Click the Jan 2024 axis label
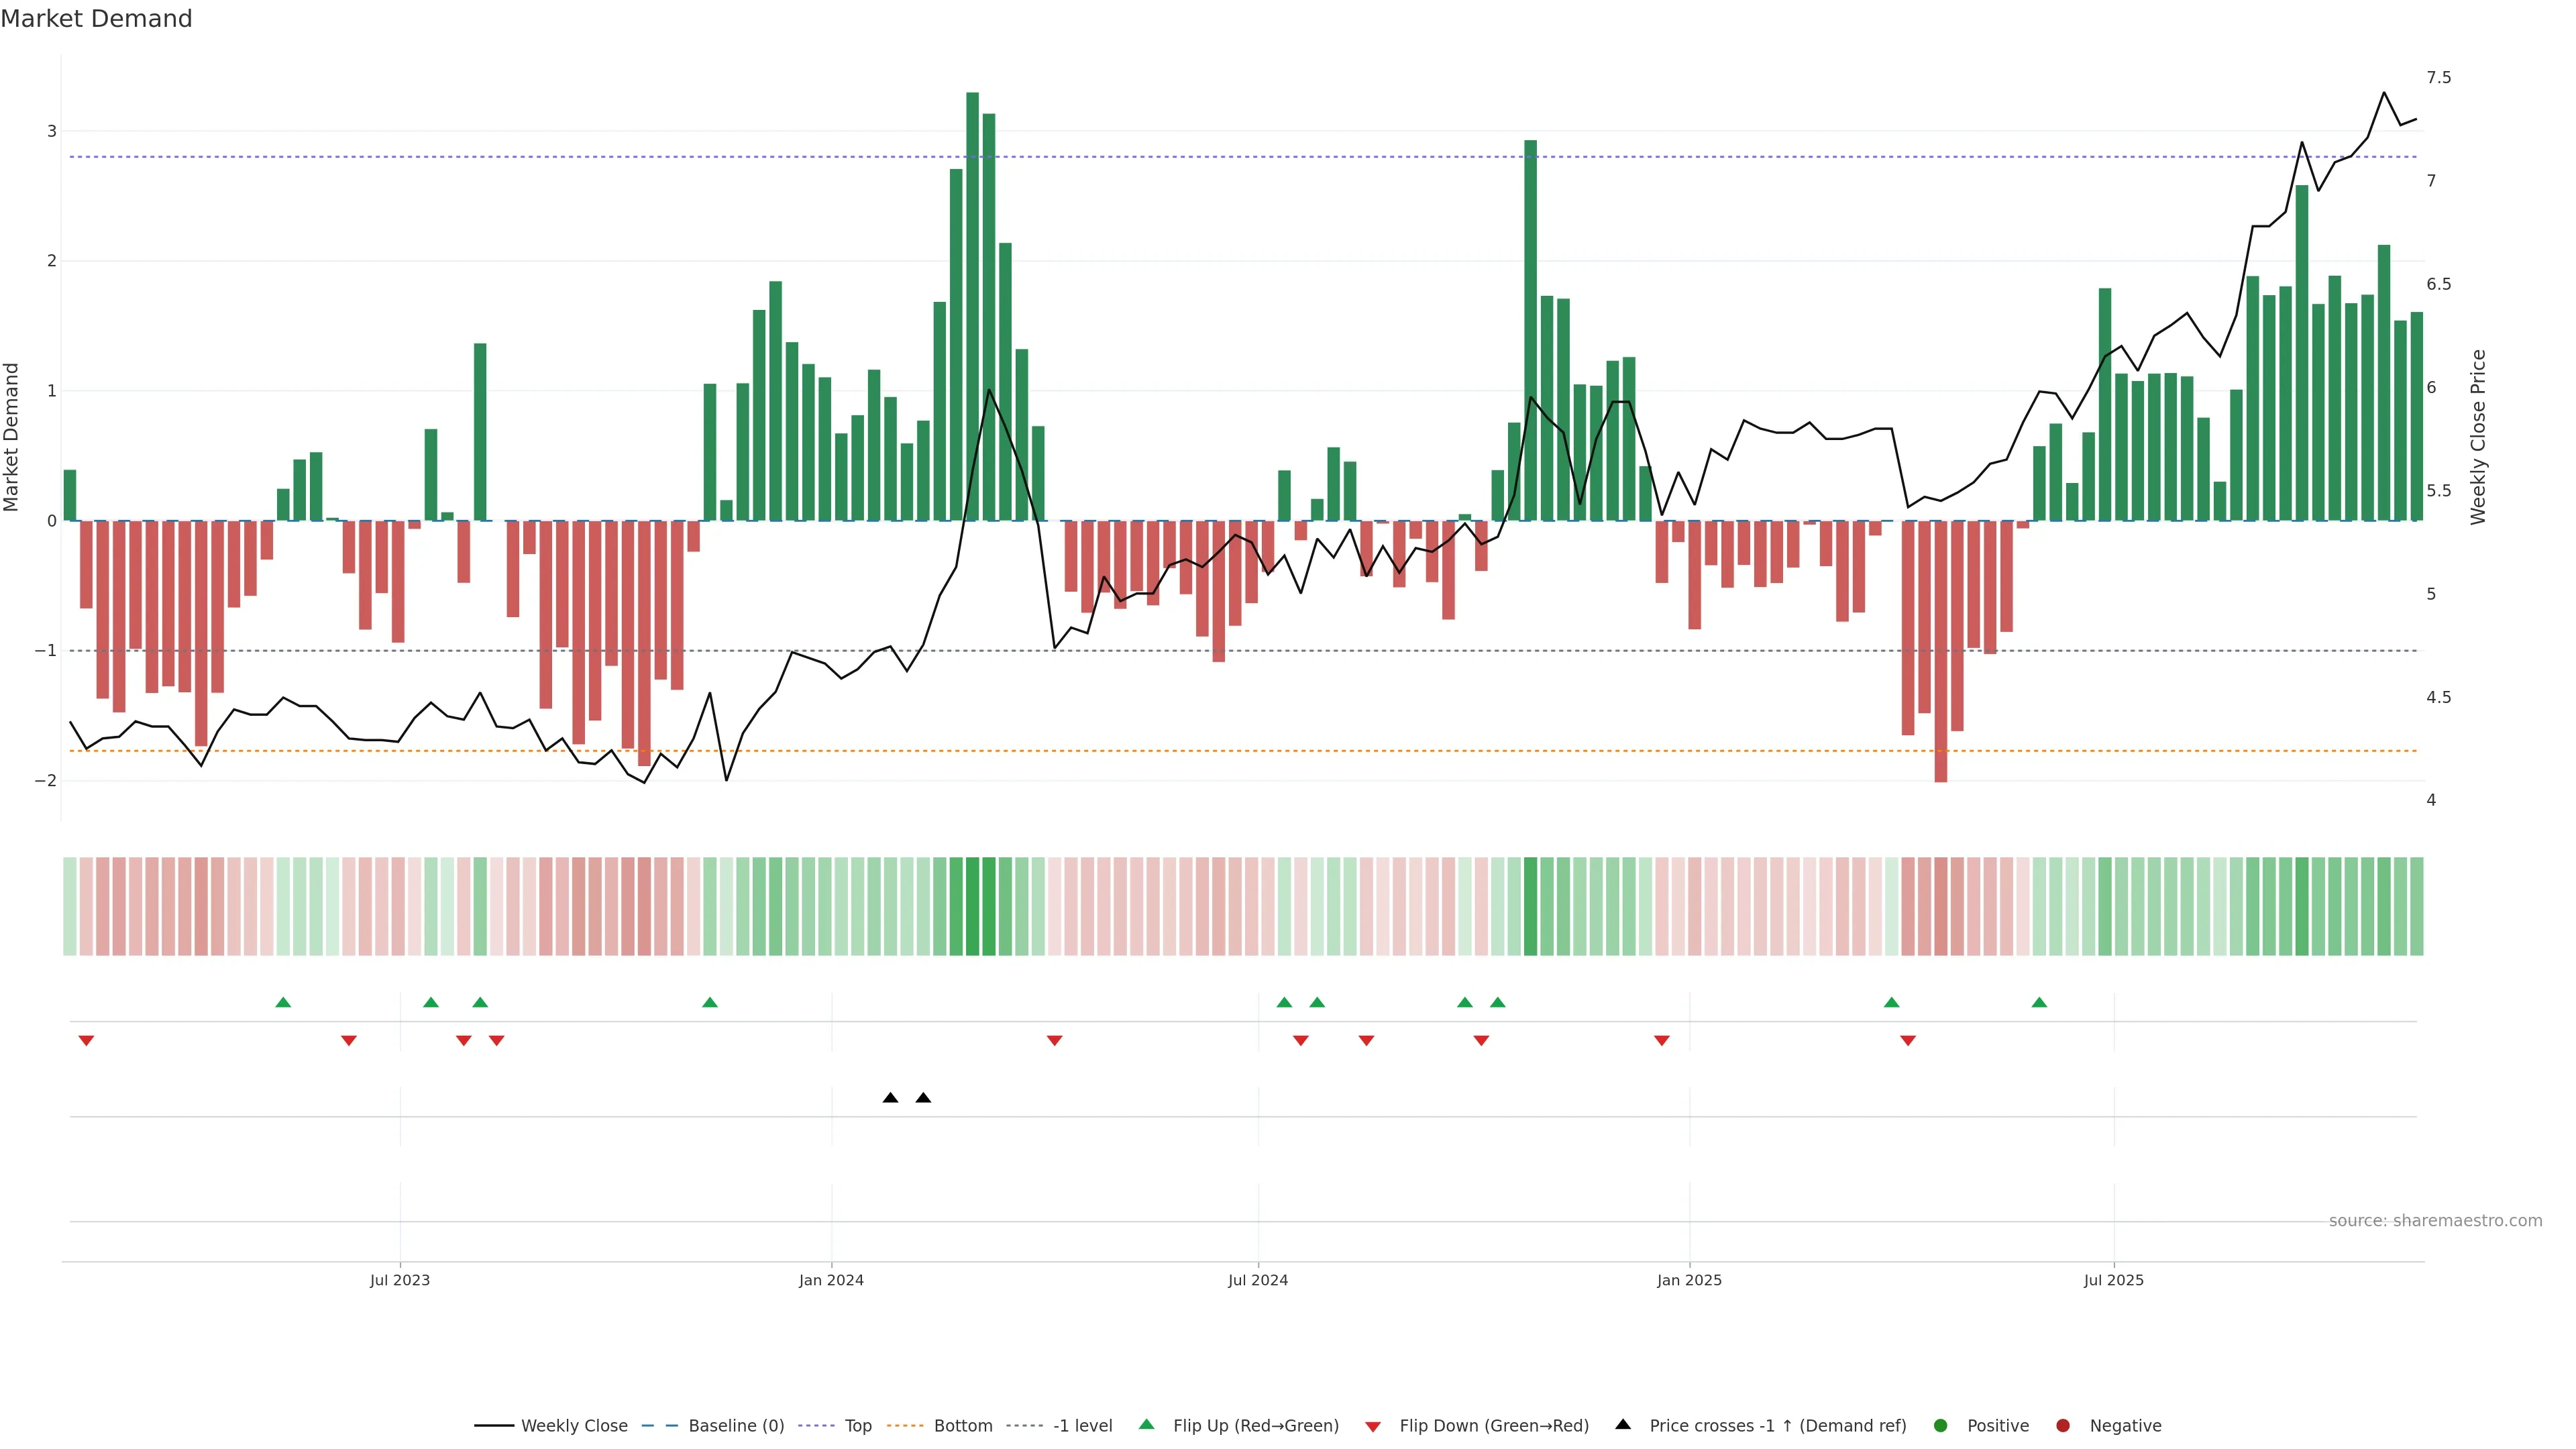2576x1449 pixels. [831, 1280]
